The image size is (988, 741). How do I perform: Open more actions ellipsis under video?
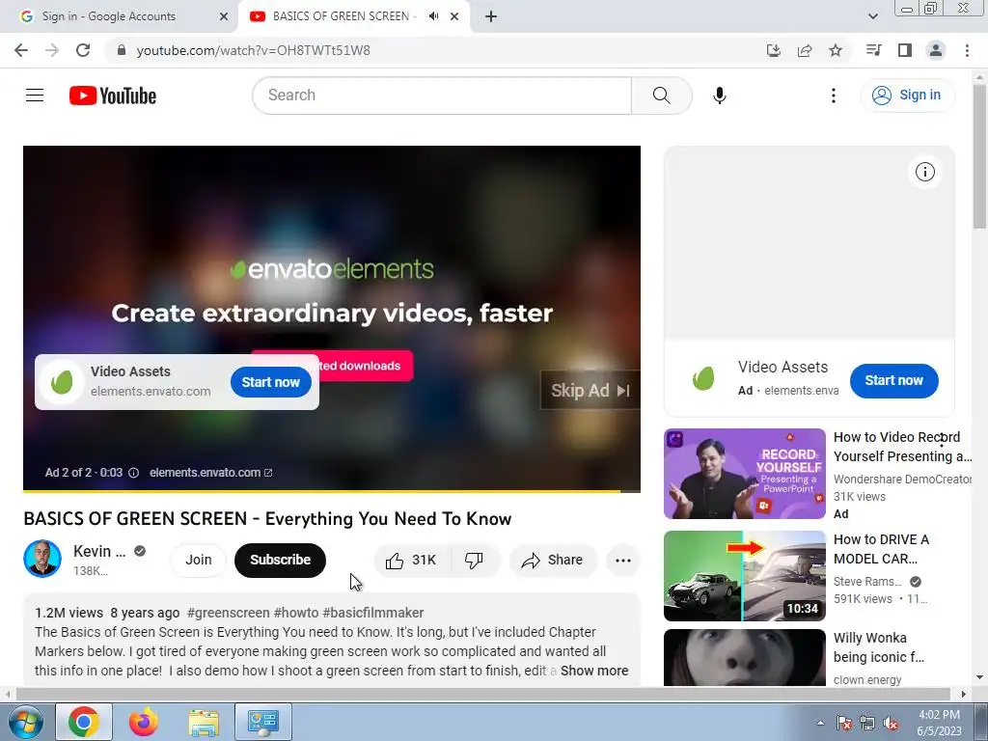(623, 561)
